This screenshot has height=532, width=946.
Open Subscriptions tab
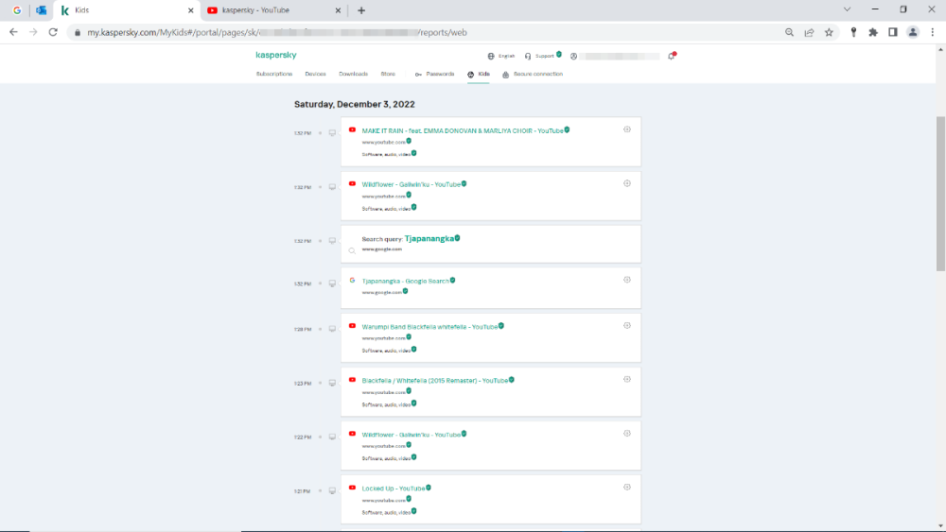274,74
